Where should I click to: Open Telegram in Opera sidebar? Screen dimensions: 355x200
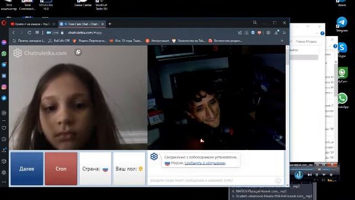4,65
